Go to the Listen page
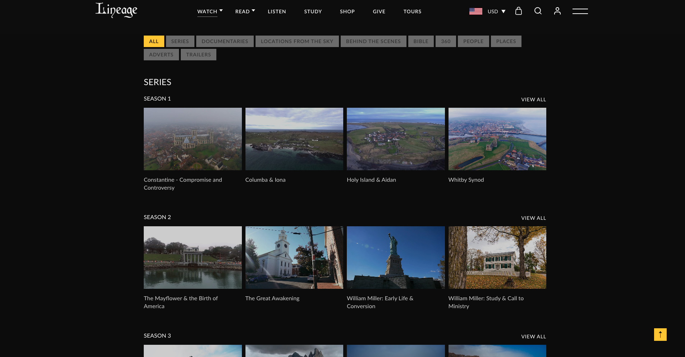The image size is (685, 357). (277, 11)
